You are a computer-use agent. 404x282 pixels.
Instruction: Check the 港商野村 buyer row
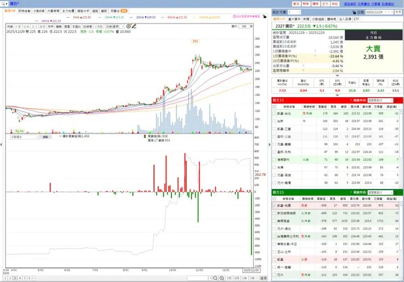click(x=274, y=160)
